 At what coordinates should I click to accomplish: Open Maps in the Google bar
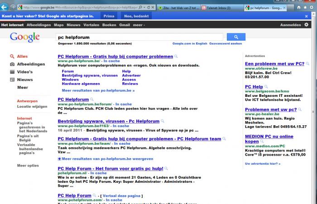[58, 25]
